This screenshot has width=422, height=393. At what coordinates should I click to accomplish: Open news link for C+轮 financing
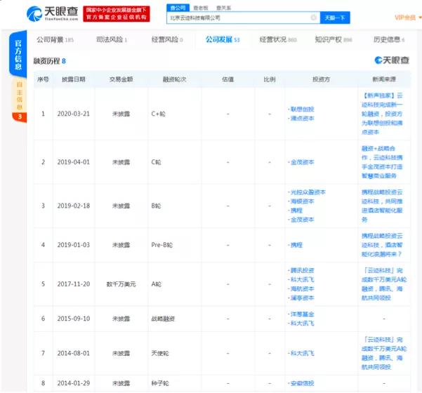383,114
